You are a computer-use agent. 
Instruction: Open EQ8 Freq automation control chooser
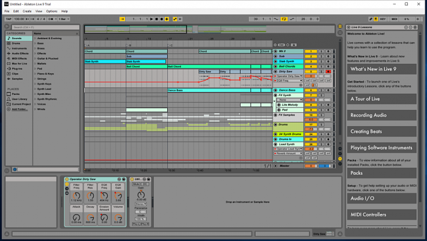tap(289, 81)
